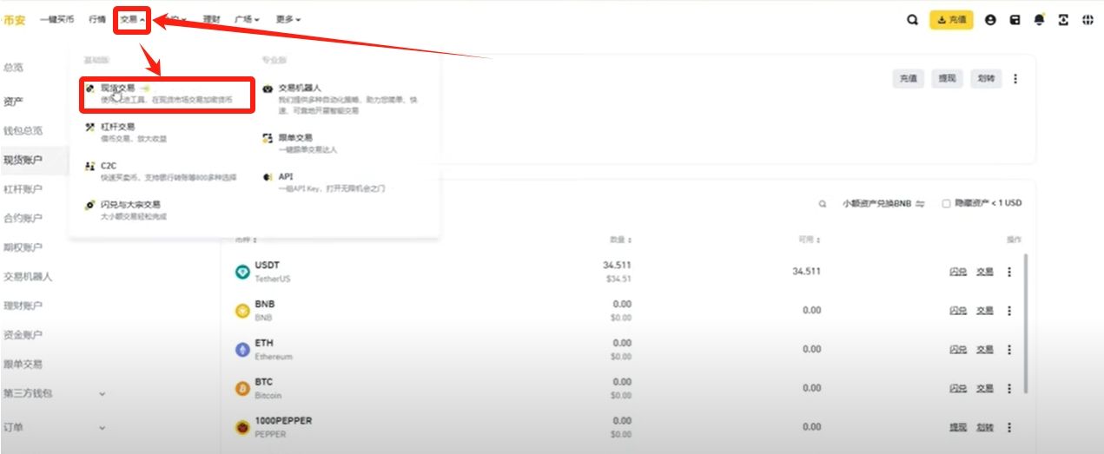Open 总览 in the left sidebar

(13, 68)
